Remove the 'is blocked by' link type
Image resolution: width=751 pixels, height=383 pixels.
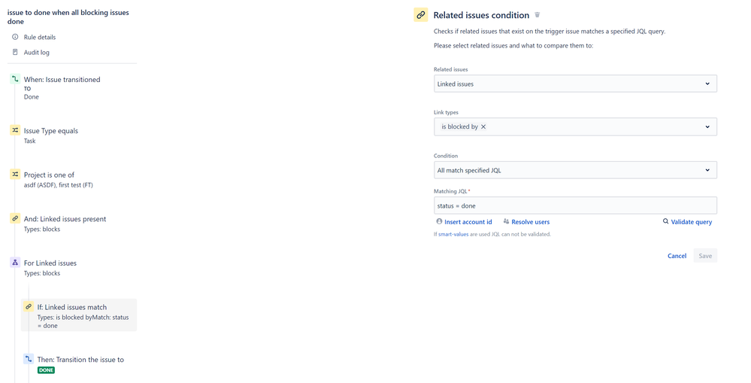[483, 126]
